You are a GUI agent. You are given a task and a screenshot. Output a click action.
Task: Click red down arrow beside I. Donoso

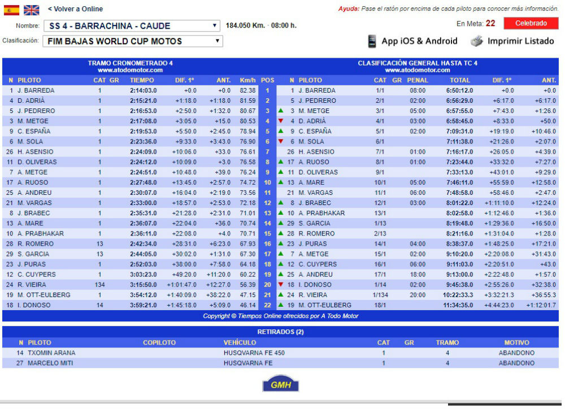[x=281, y=285]
